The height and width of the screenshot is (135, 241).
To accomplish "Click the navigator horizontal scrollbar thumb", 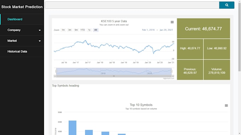I will [x=114, y=76].
